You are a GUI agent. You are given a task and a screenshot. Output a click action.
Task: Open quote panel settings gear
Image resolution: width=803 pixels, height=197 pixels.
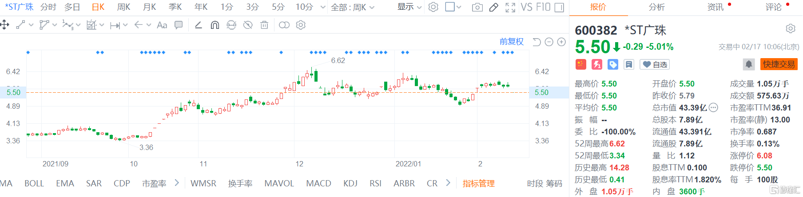[x=791, y=29]
